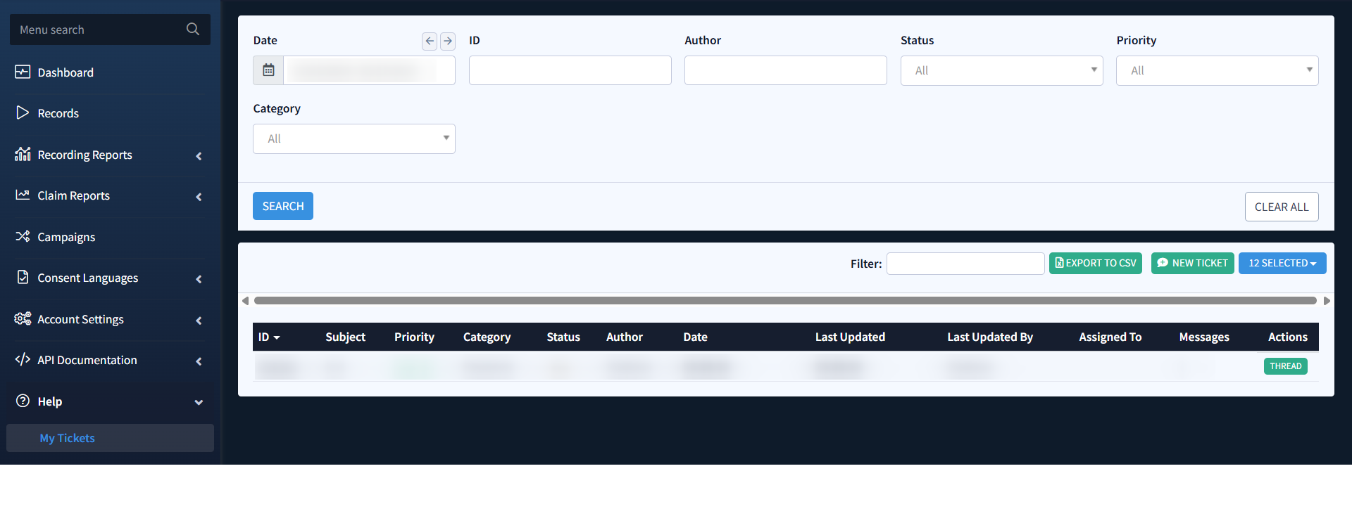
Task: Open the Status dropdown
Action: point(1001,70)
